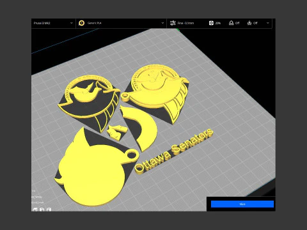Click the blue Slice button
The height and width of the screenshot is (230, 307).
tap(242, 204)
